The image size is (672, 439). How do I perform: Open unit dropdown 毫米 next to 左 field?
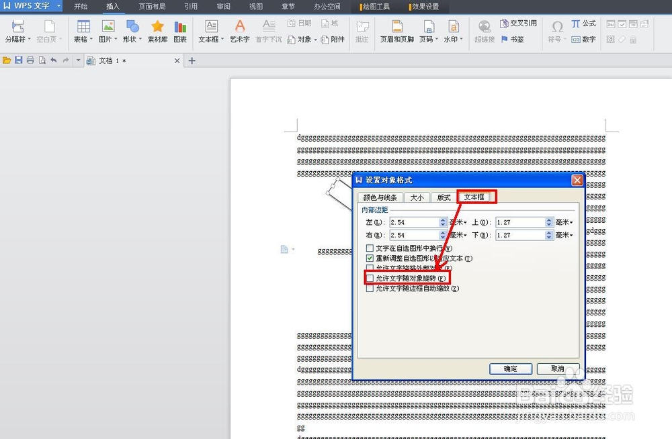(x=458, y=222)
